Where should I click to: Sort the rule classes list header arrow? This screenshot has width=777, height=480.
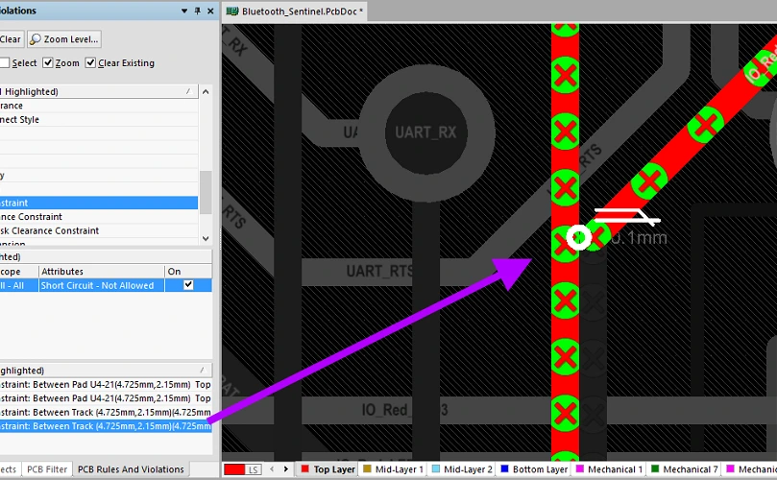188,91
